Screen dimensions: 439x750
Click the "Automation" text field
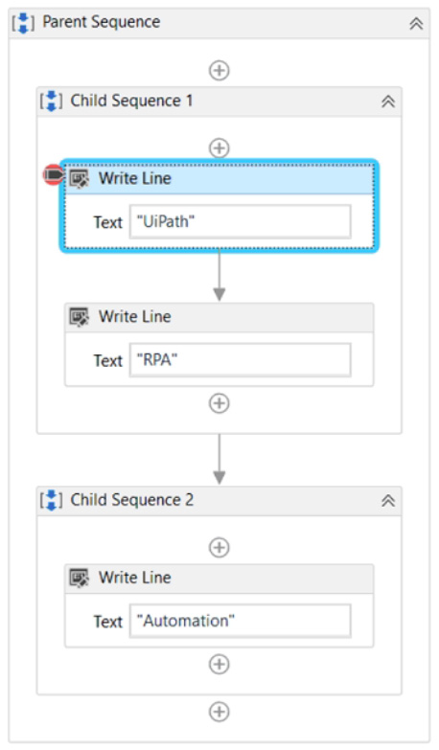(241, 621)
